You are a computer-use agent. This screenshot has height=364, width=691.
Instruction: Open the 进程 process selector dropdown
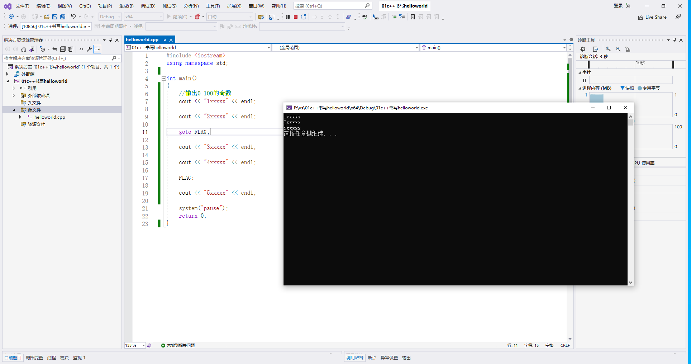point(56,26)
